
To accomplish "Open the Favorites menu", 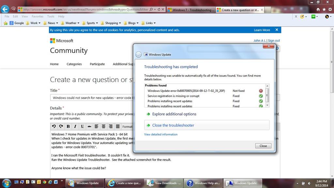I will click(x=38, y=16).
